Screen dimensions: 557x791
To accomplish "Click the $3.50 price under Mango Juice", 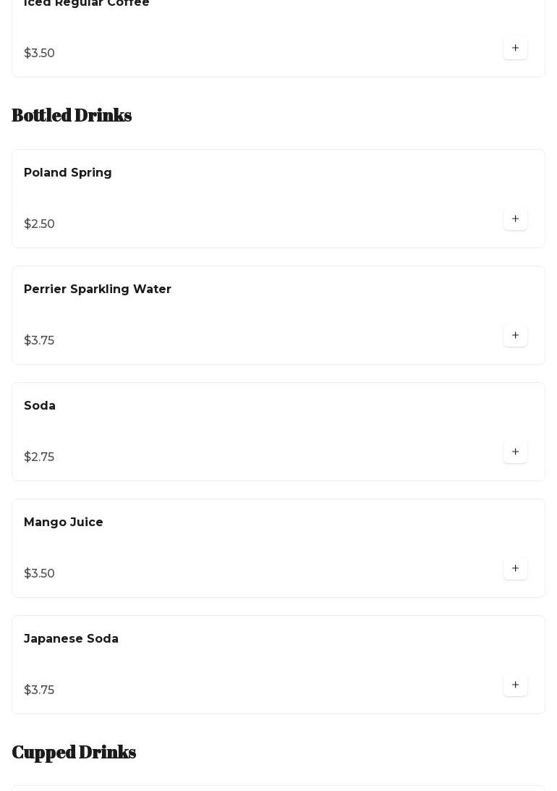I will tap(39, 574).
